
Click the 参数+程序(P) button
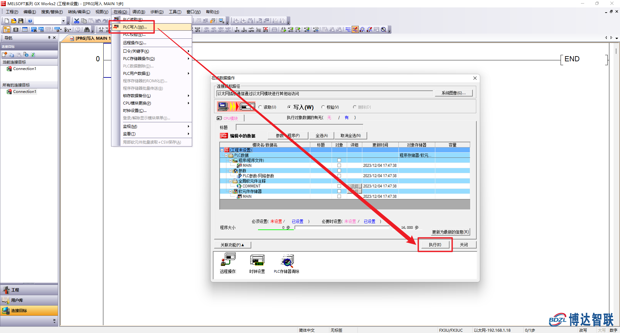287,136
